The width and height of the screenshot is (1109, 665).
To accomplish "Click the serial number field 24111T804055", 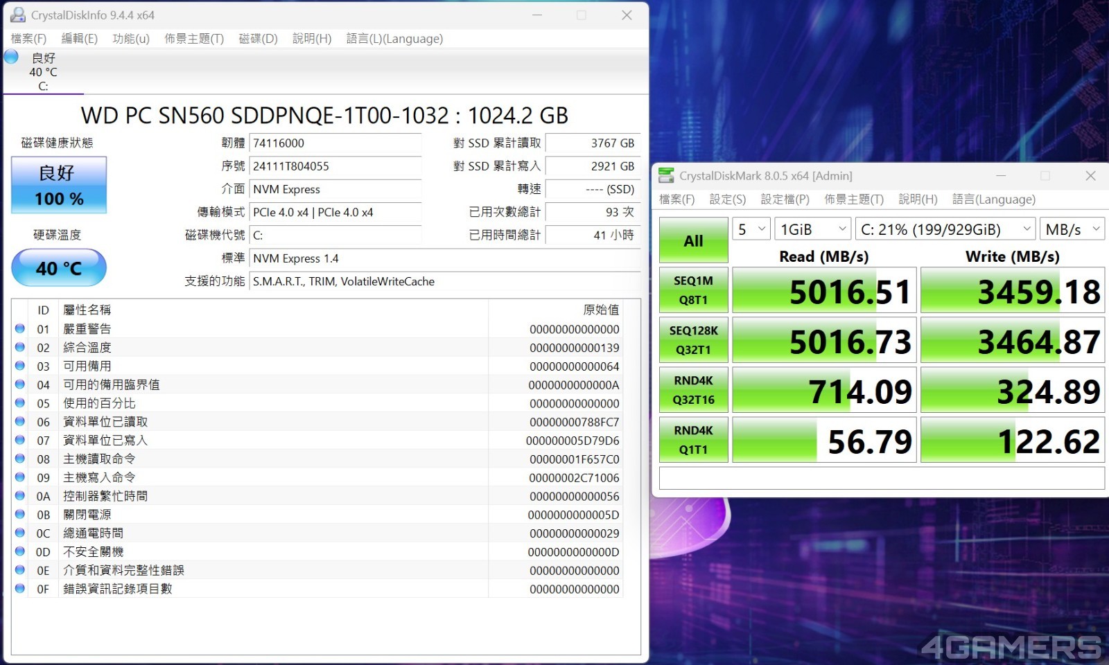I will coord(335,166).
